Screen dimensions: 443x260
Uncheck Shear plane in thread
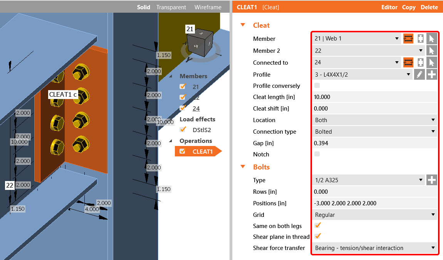coord(318,236)
